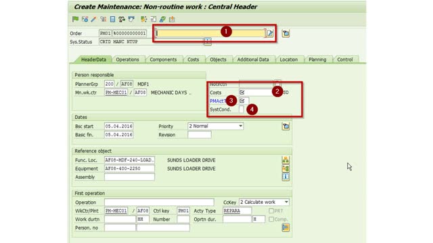Viewport: 433px width, 243px height.
Task: Click the Equipment field AF08-400-2250
Action: (129, 168)
